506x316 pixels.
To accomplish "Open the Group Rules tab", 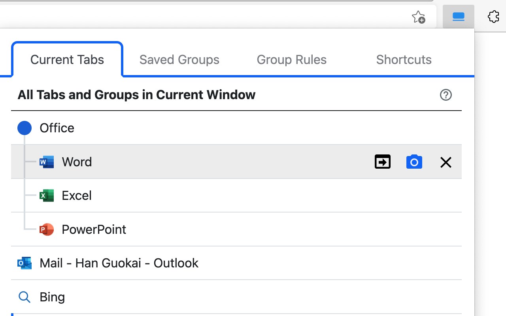I will tap(291, 60).
